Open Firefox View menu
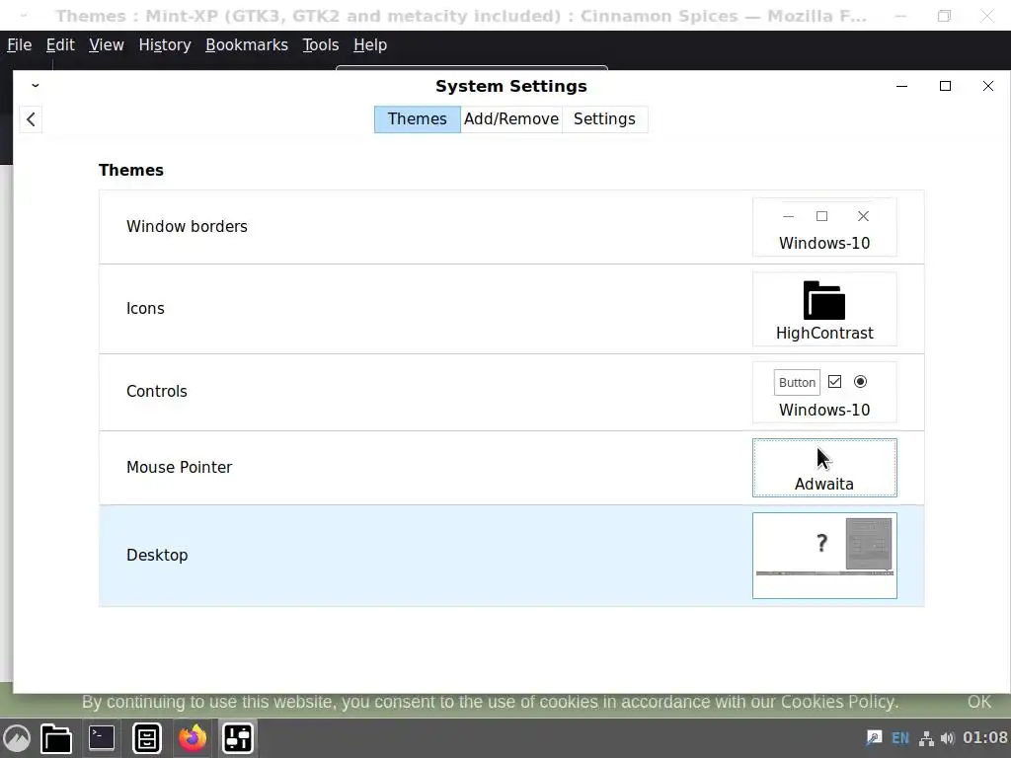The height and width of the screenshot is (758, 1011). pyautogui.click(x=107, y=45)
